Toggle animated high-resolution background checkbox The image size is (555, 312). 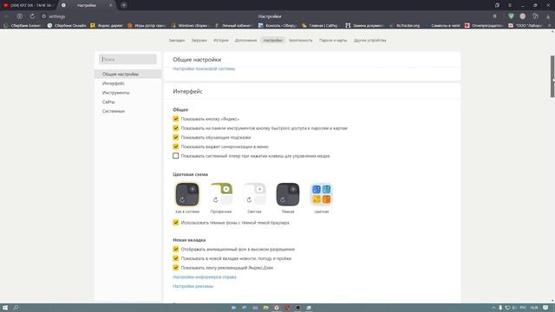175,249
